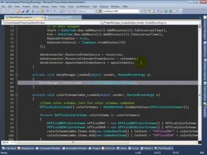207x155 pixels.
Task: Click the Redo arrow icon
Action: tap(55, 11)
